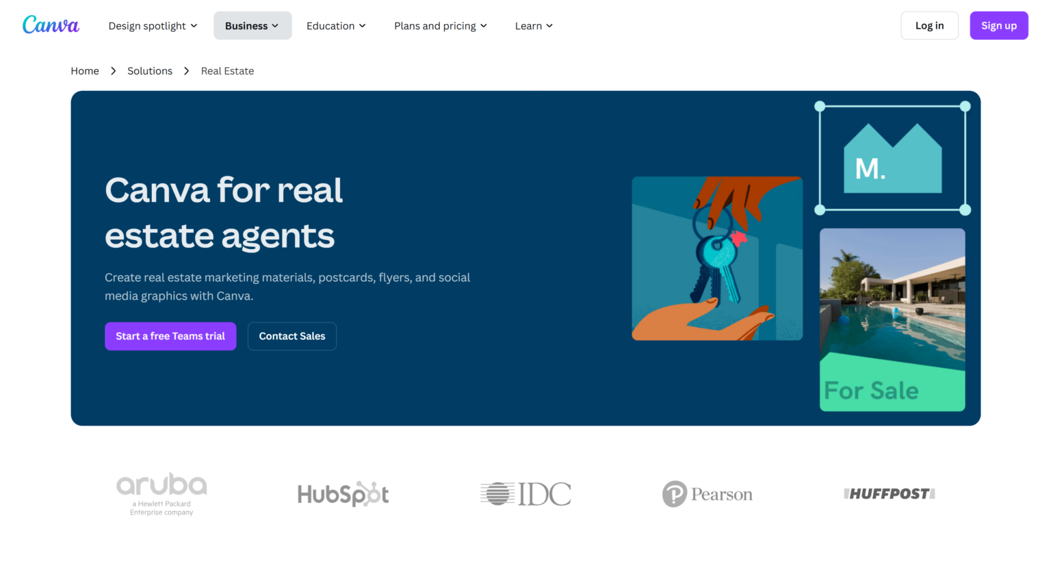The width and height of the screenshot is (1051, 587).
Task: Click the teal M. house logo graphic
Action: pyautogui.click(x=892, y=159)
